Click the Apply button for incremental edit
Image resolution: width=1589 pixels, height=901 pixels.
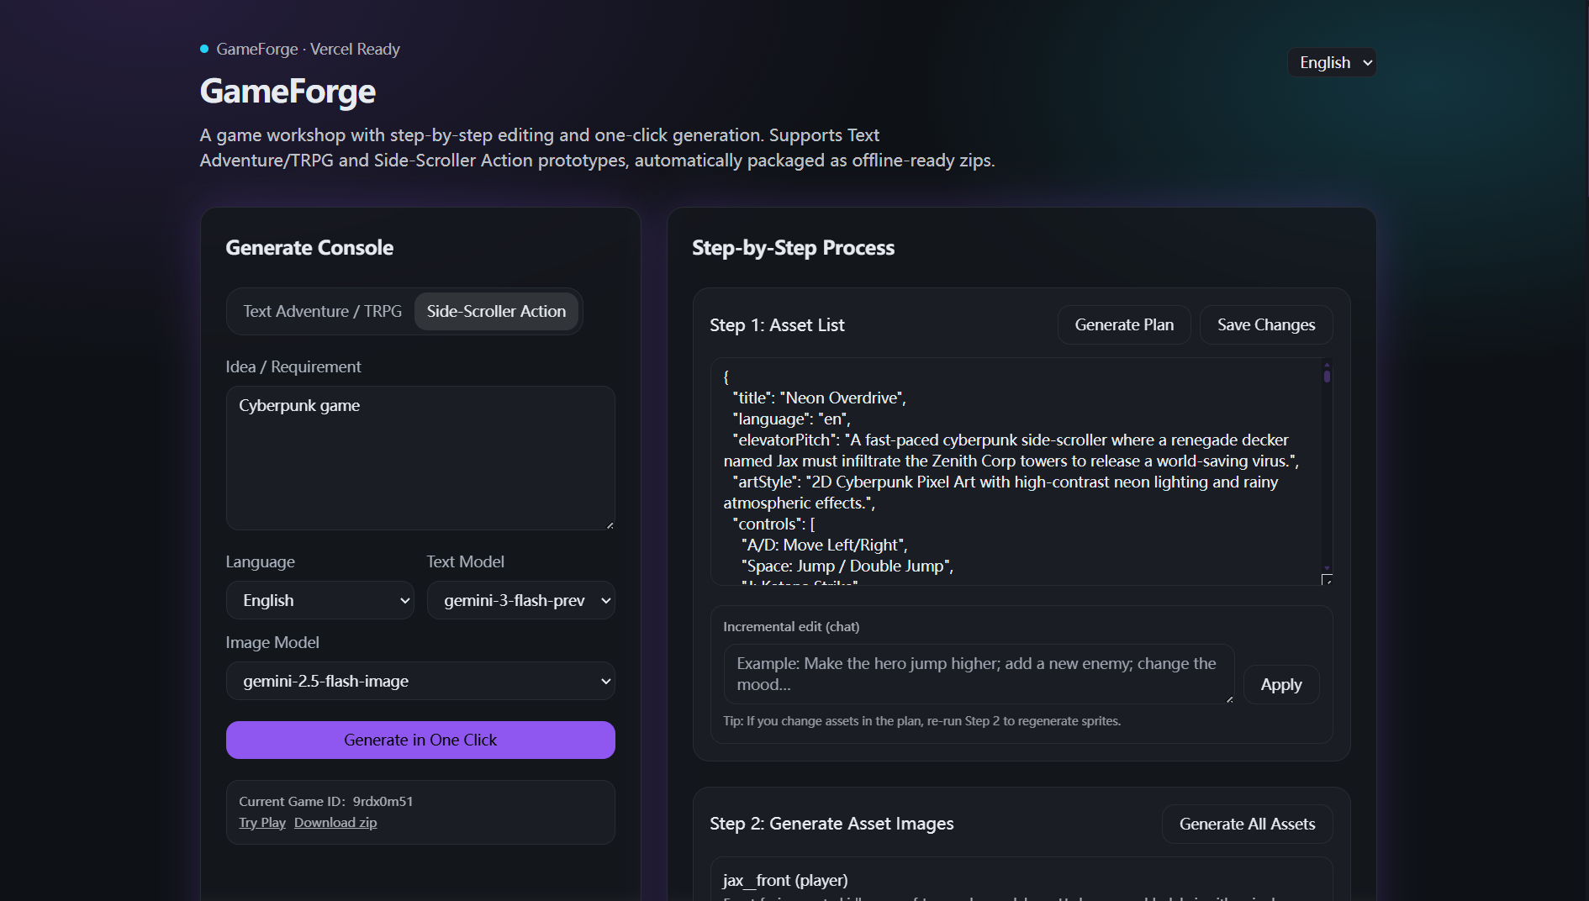(1281, 684)
